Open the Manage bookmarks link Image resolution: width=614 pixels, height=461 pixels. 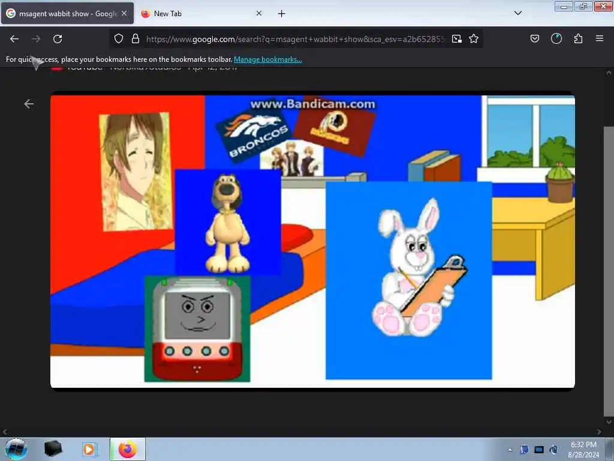pos(268,59)
